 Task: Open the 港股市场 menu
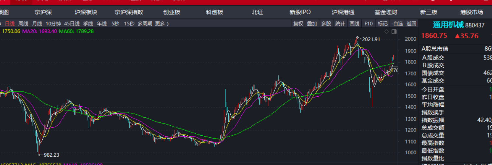click(472, 12)
